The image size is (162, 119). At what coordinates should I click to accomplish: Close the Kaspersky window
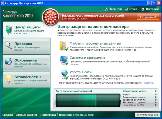[x=159, y=3]
